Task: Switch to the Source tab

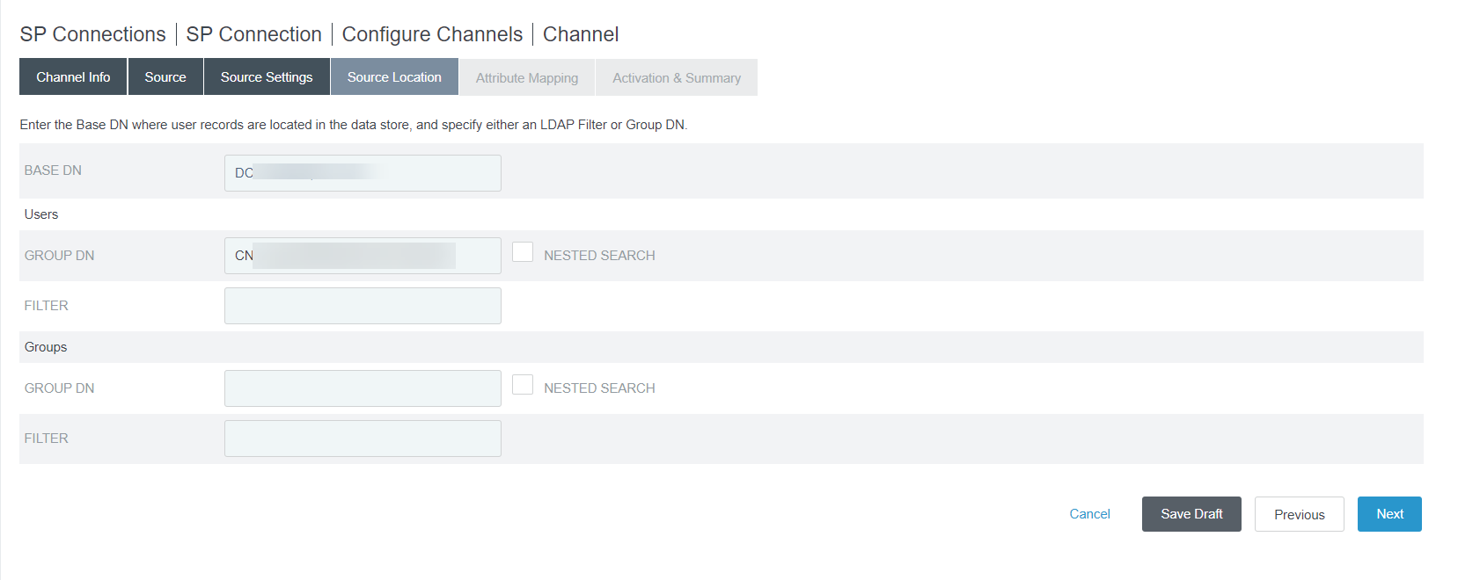Action: (165, 77)
